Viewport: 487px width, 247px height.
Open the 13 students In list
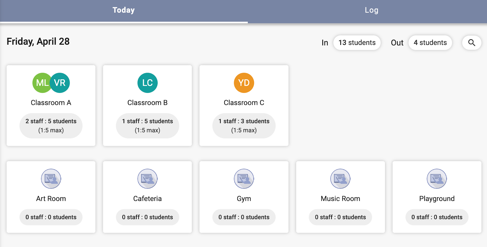pos(357,43)
